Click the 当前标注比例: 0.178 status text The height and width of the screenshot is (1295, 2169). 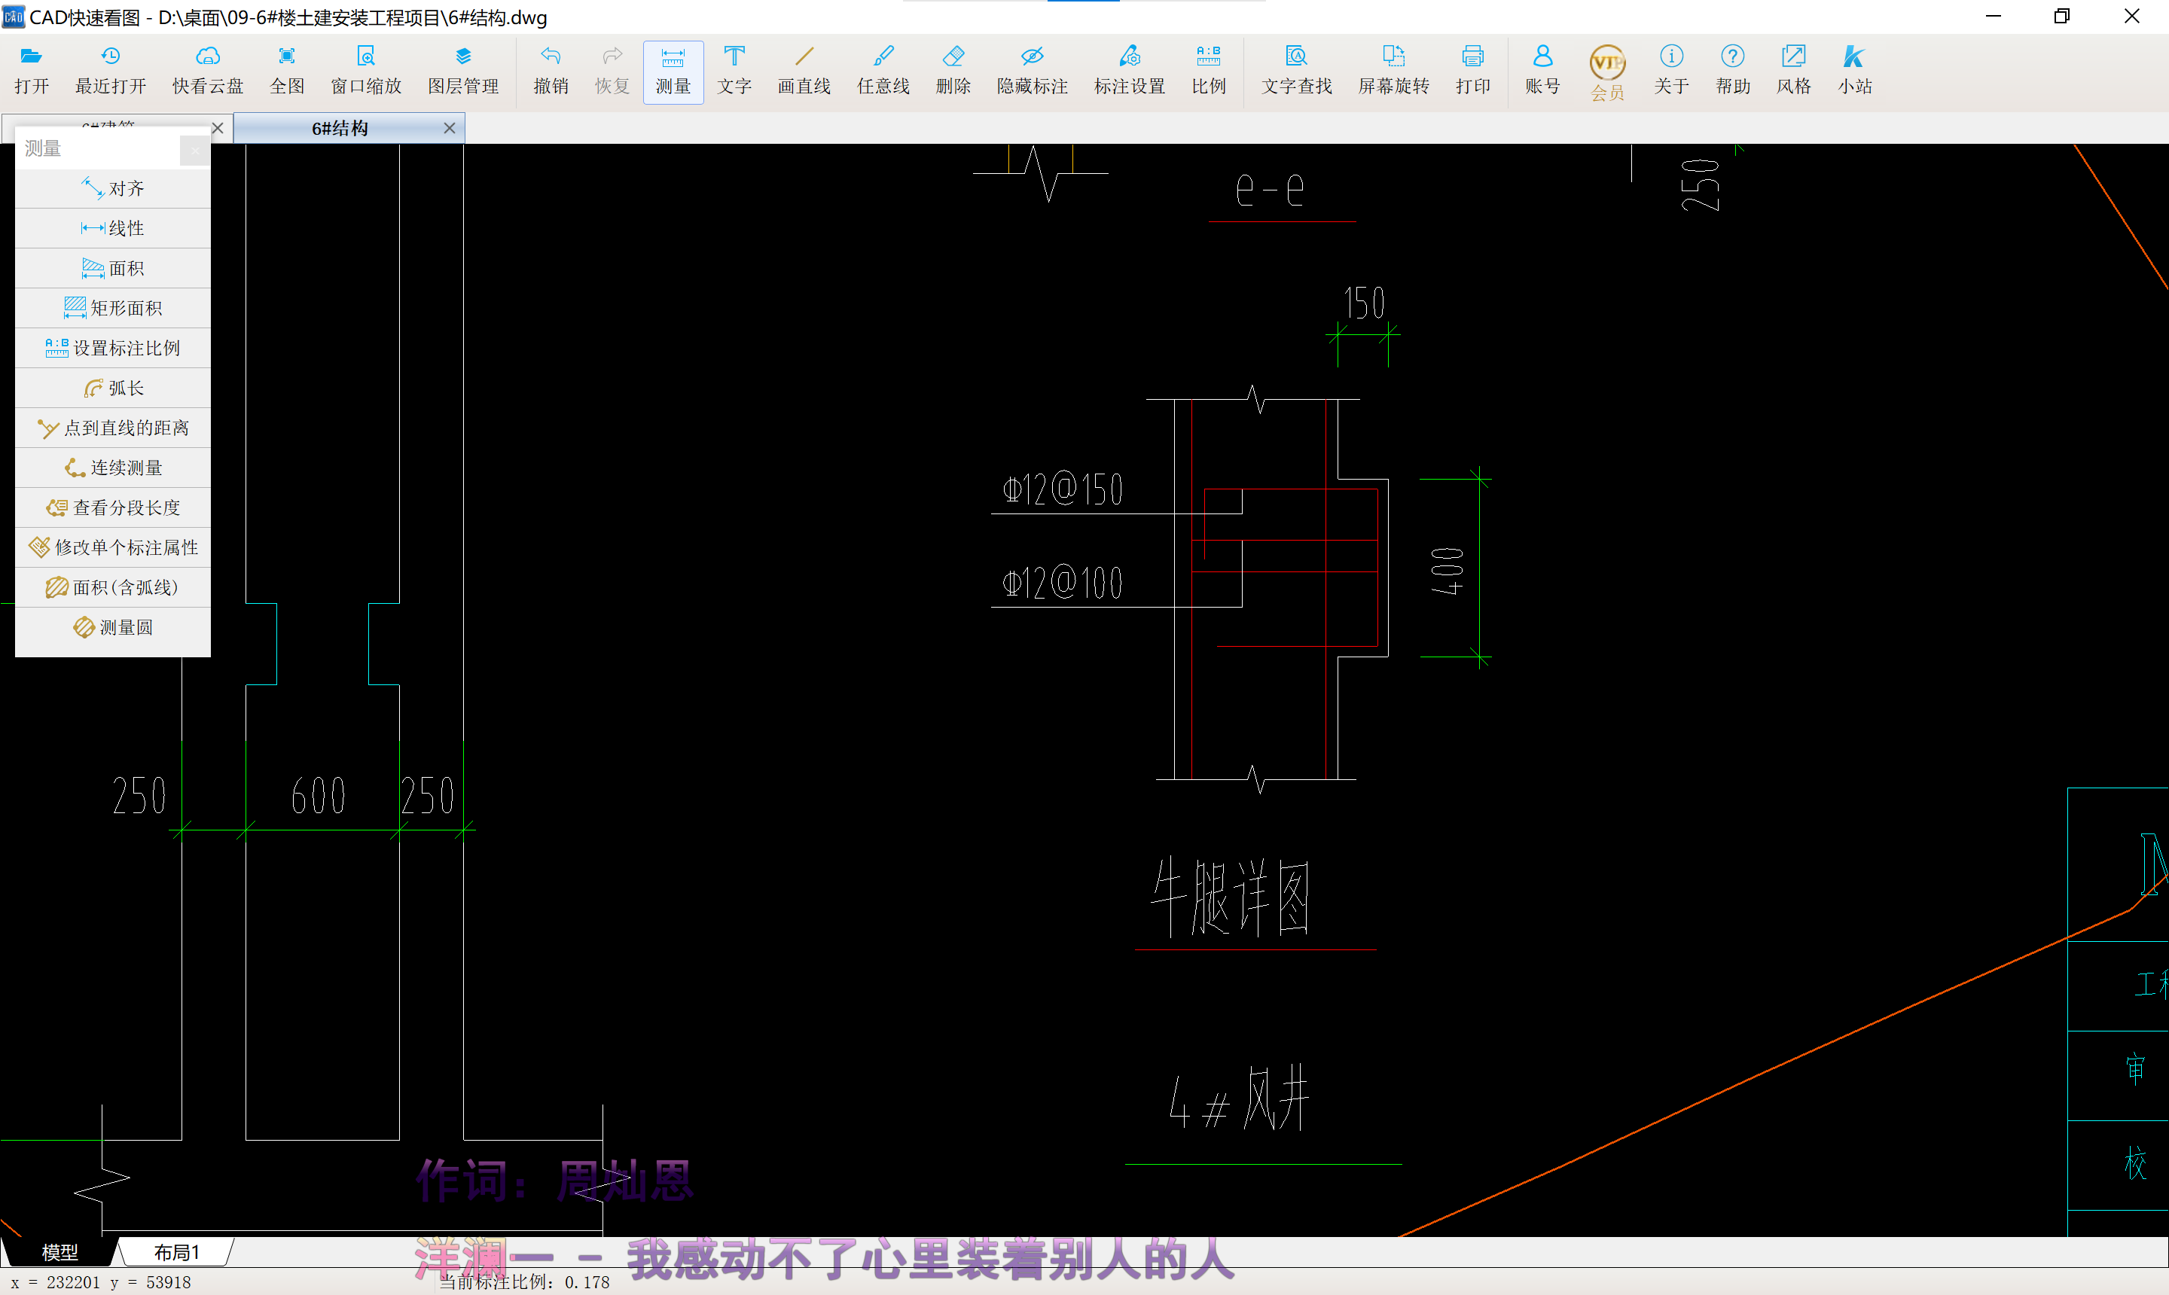(x=523, y=1282)
